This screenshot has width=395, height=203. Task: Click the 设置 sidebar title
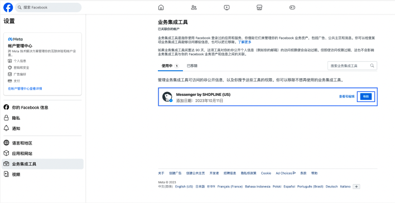9,21
